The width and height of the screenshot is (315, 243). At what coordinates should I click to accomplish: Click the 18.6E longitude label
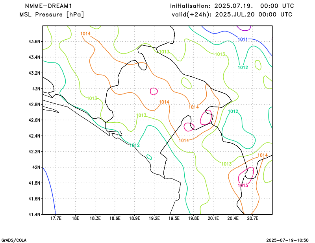pos(115,218)
